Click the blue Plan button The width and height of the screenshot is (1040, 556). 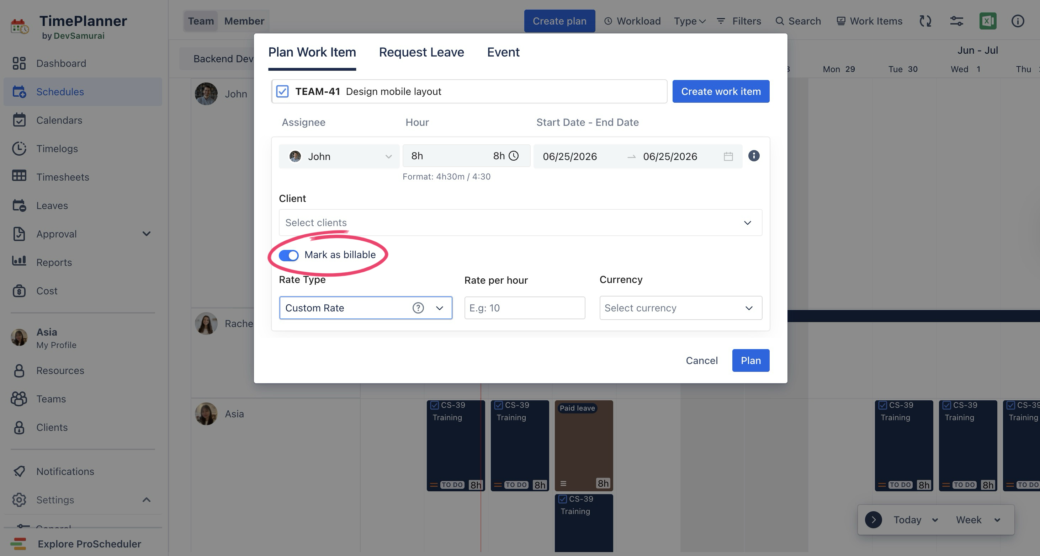tap(750, 360)
